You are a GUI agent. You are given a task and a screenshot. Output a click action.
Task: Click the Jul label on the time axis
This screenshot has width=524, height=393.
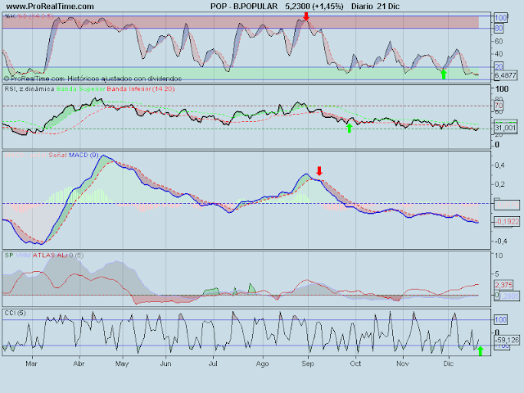click(213, 364)
